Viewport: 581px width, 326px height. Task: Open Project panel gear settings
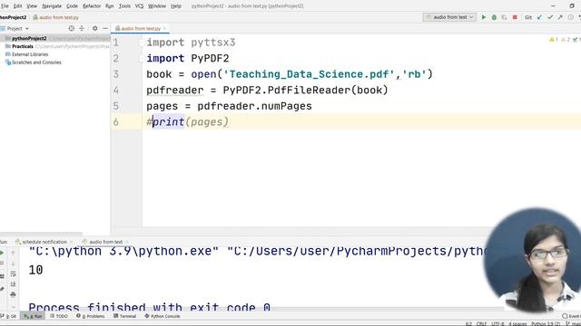94,28
